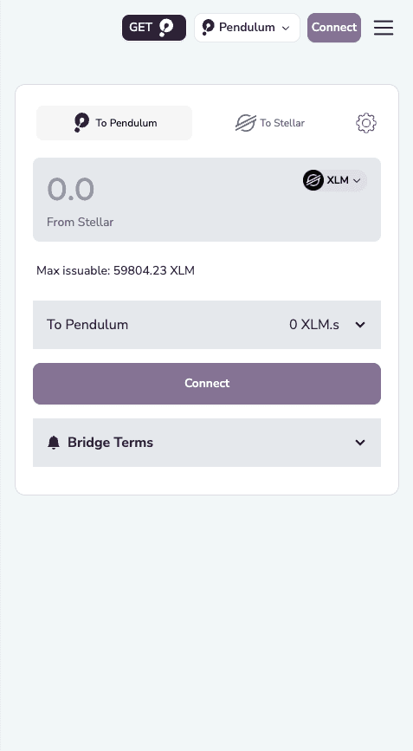Click the Pendulum logo in GET button
The height and width of the screenshot is (751, 413).
pos(166,28)
